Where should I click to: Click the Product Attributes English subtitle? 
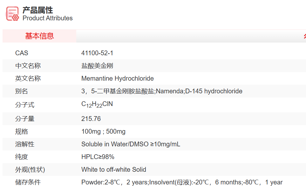(x=48, y=18)
